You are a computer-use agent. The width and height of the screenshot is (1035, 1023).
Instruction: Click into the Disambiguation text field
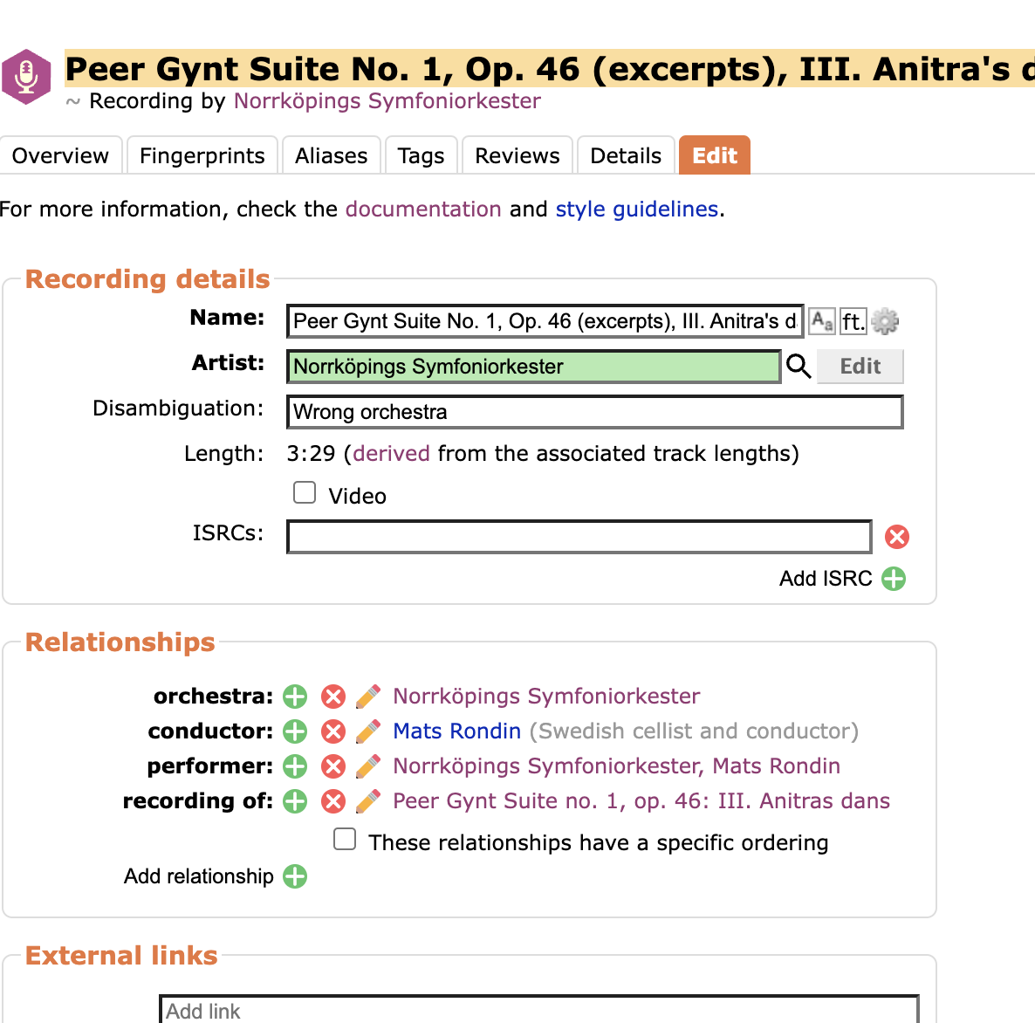pos(594,412)
